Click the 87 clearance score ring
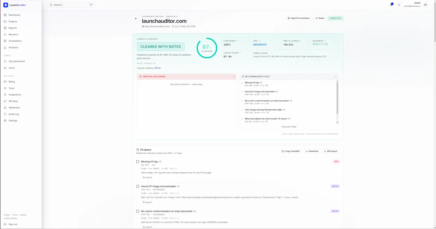 (x=207, y=48)
